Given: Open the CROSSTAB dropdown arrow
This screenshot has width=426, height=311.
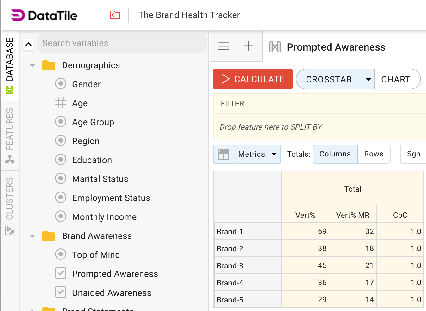Looking at the screenshot, I should pyautogui.click(x=368, y=79).
